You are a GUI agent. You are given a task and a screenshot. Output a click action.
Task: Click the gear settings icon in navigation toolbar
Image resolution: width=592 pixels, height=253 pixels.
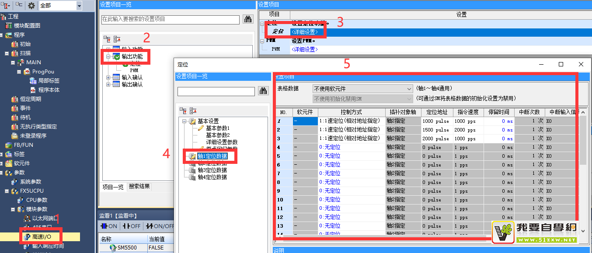tap(31, 5)
